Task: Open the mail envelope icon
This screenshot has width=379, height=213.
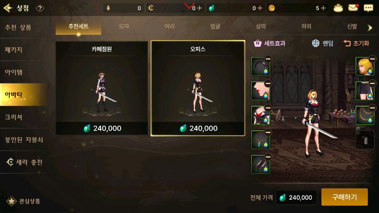Action: point(353,8)
